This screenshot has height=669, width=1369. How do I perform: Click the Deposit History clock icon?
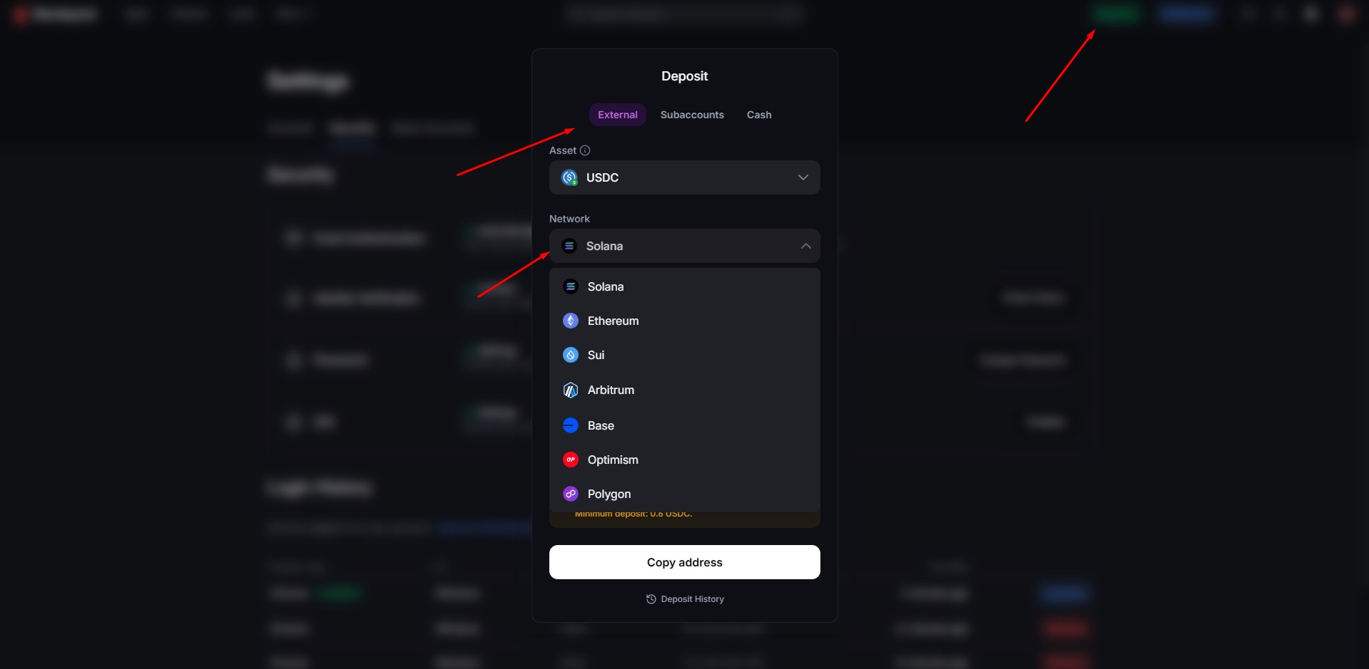click(x=651, y=599)
